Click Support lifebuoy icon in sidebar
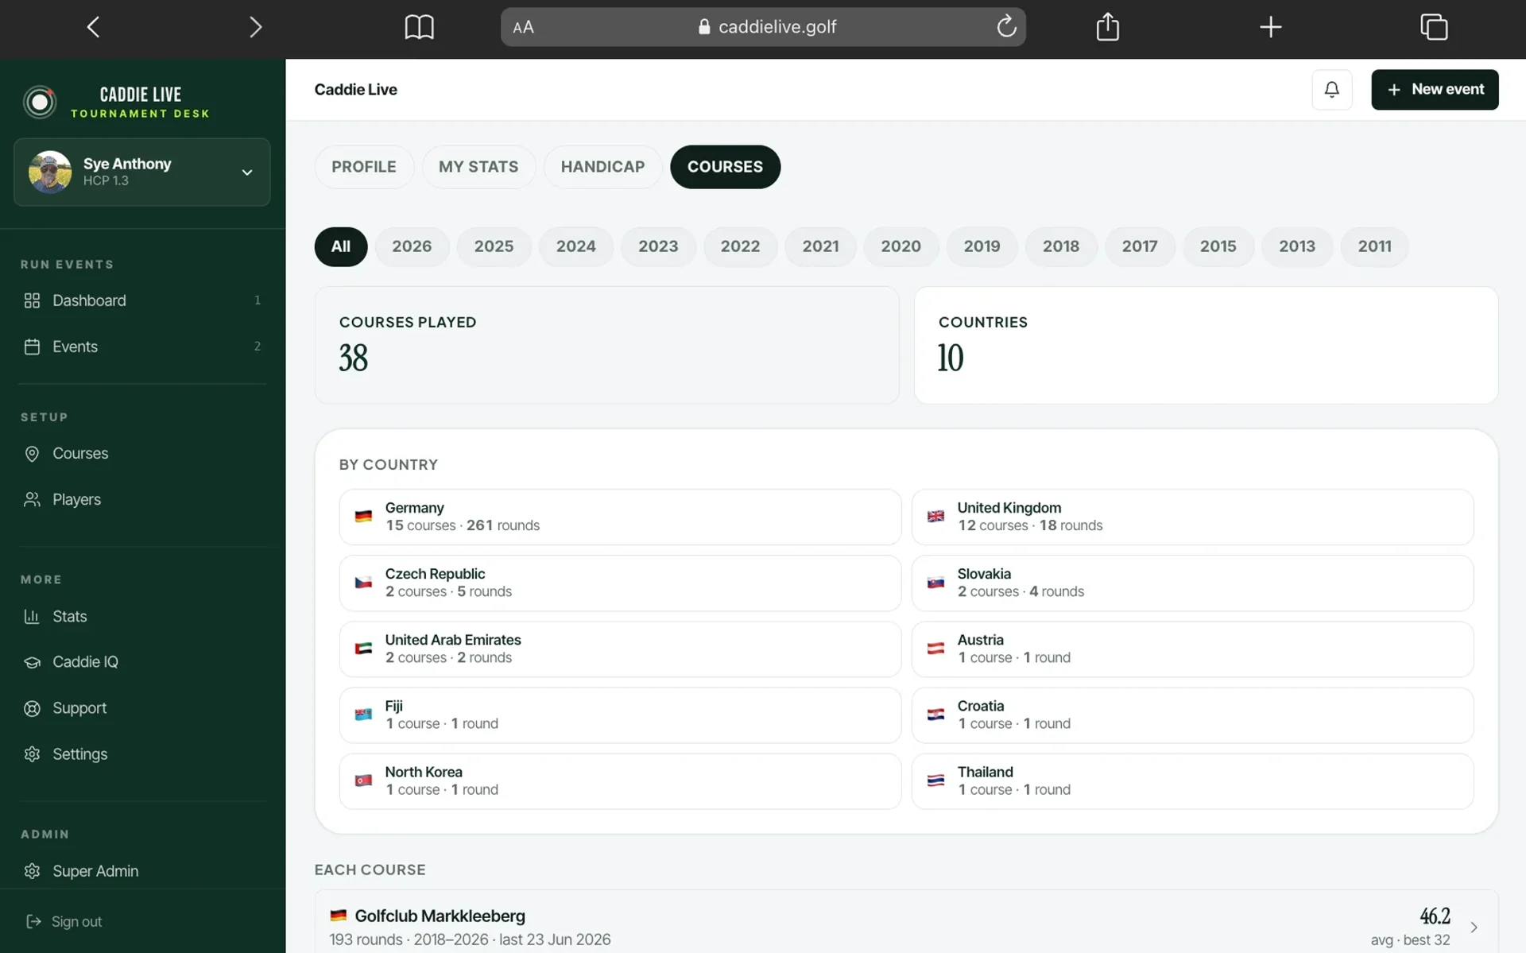The image size is (1526, 953). click(32, 708)
